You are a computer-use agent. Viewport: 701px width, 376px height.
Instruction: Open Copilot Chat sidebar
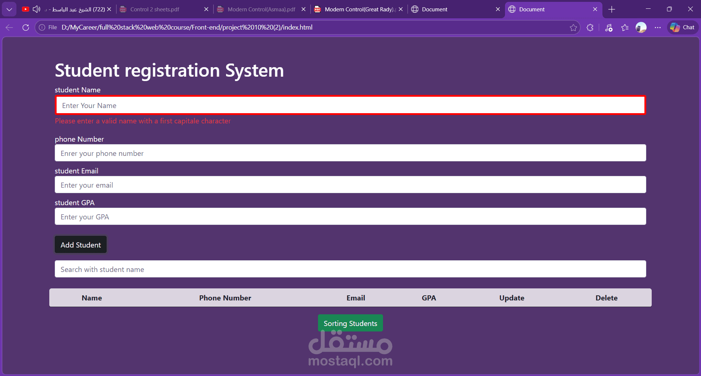(682, 27)
